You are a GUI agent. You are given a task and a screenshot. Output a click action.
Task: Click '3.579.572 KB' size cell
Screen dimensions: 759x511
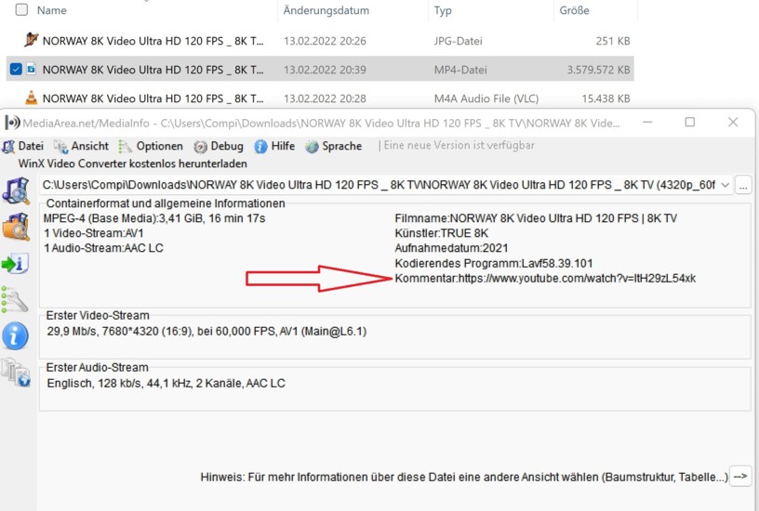tap(598, 70)
